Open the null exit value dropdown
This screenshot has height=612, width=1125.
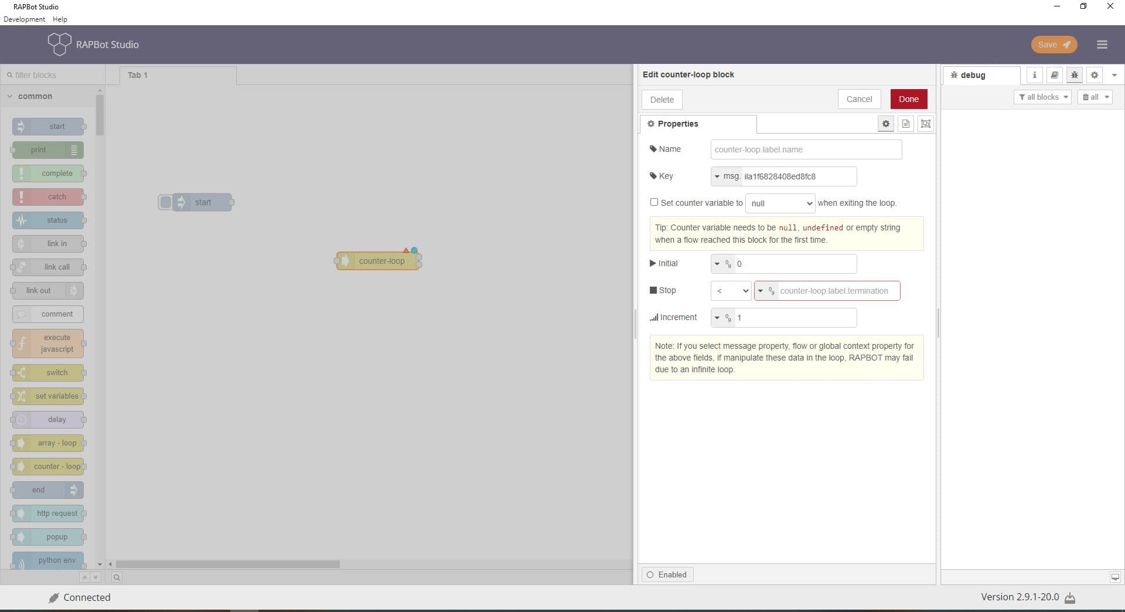click(x=780, y=203)
